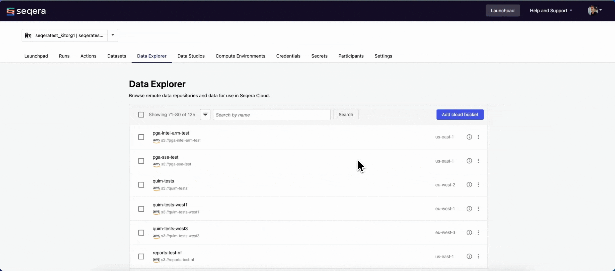Select the quim-tests-west1 checkbox
The height and width of the screenshot is (271, 615).
click(x=141, y=209)
